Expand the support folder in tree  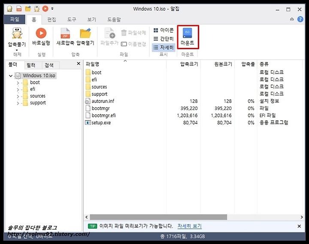point(18,103)
